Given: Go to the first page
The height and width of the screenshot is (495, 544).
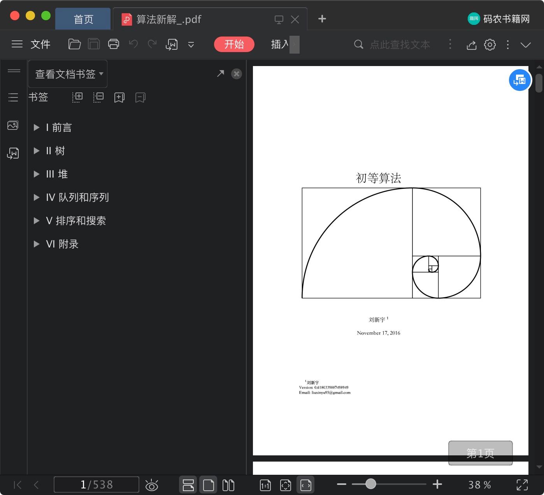Looking at the screenshot, I should 18,485.
